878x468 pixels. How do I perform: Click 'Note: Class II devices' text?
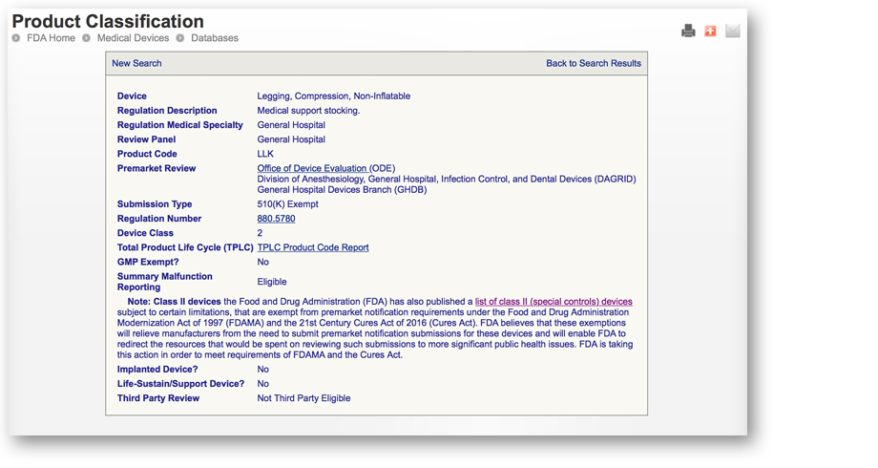[174, 302]
